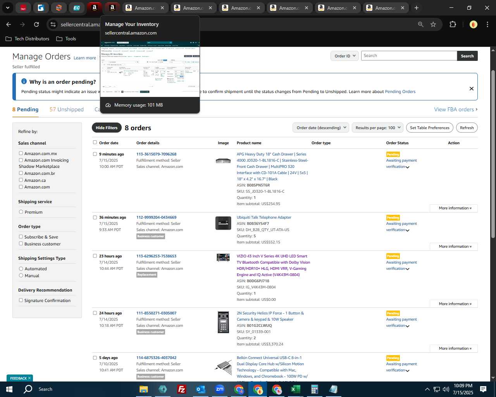
Task: Switch to the 57 Unshipped tab
Action: click(67, 109)
